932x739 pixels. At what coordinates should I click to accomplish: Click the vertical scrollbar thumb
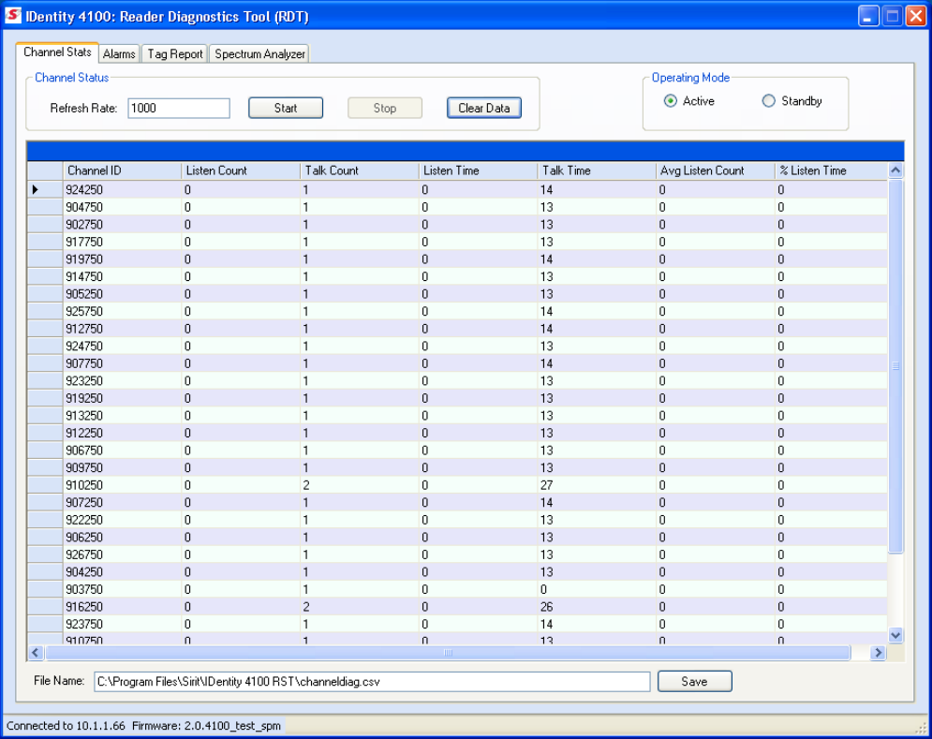coord(895,365)
